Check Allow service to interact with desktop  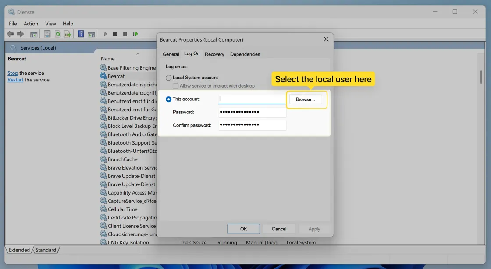coord(176,86)
